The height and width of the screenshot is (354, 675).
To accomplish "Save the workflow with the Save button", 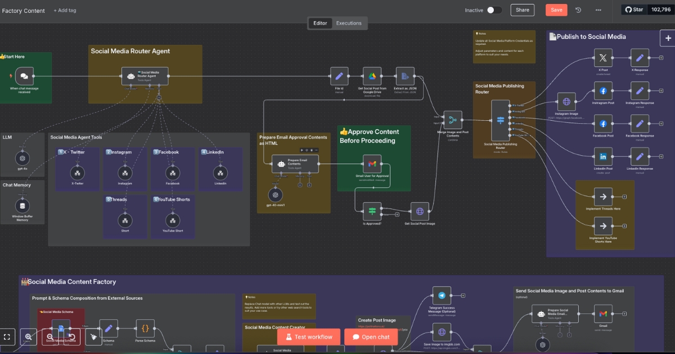I will pyautogui.click(x=556, y=10).
